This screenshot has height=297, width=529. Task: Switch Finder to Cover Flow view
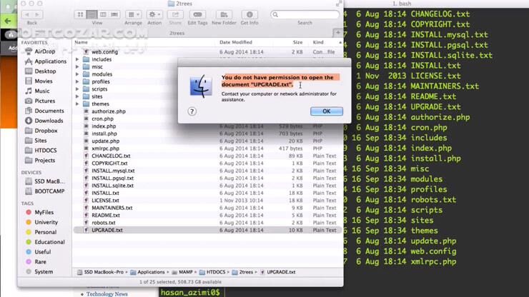[115, 14]
